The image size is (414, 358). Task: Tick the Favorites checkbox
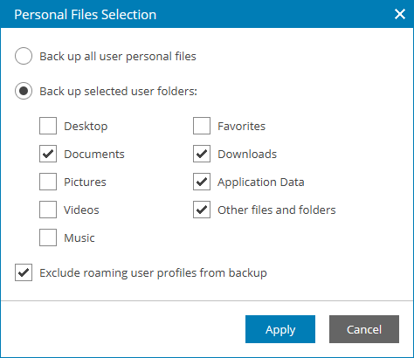202,126
